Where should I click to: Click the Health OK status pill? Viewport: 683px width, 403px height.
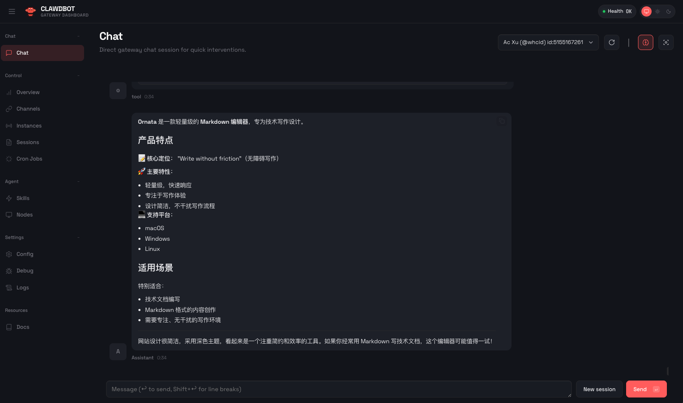click(617, 11)
